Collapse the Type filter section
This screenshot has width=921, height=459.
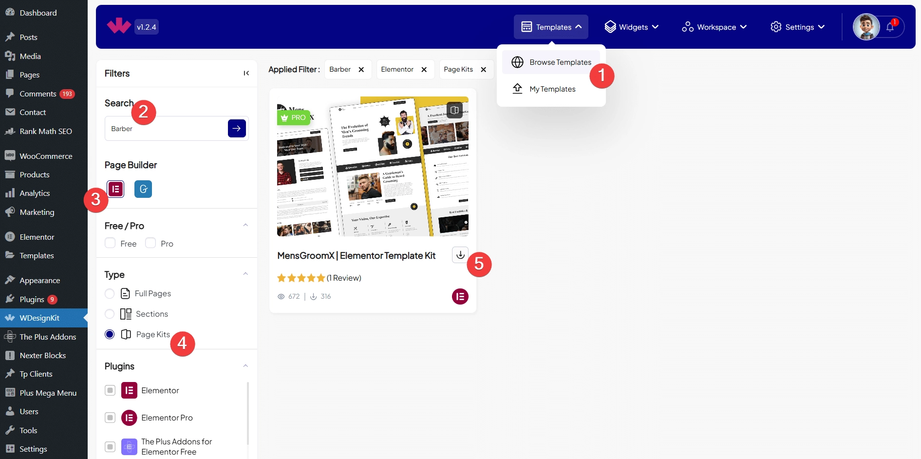pyautogui.click(x=245, y=274)
